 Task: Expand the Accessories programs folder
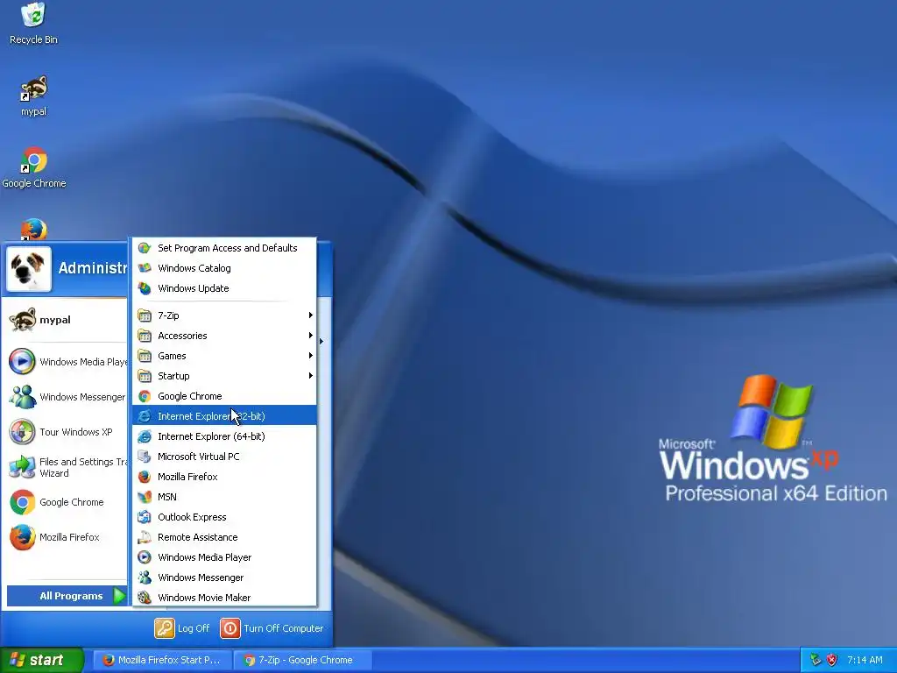[224, 336]
